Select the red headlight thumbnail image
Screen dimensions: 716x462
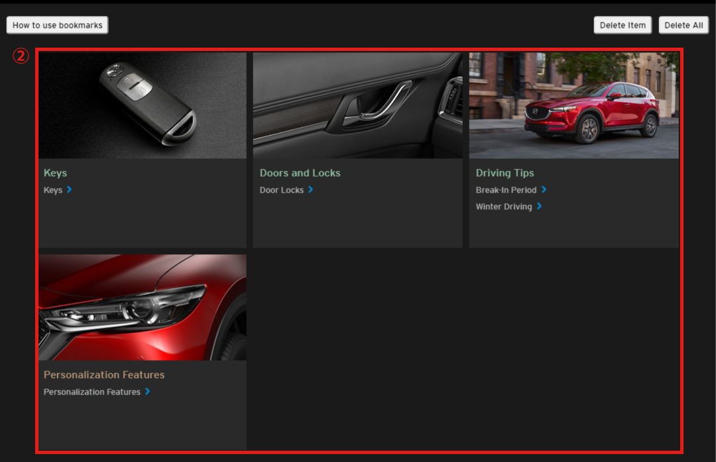pos(143,307)
